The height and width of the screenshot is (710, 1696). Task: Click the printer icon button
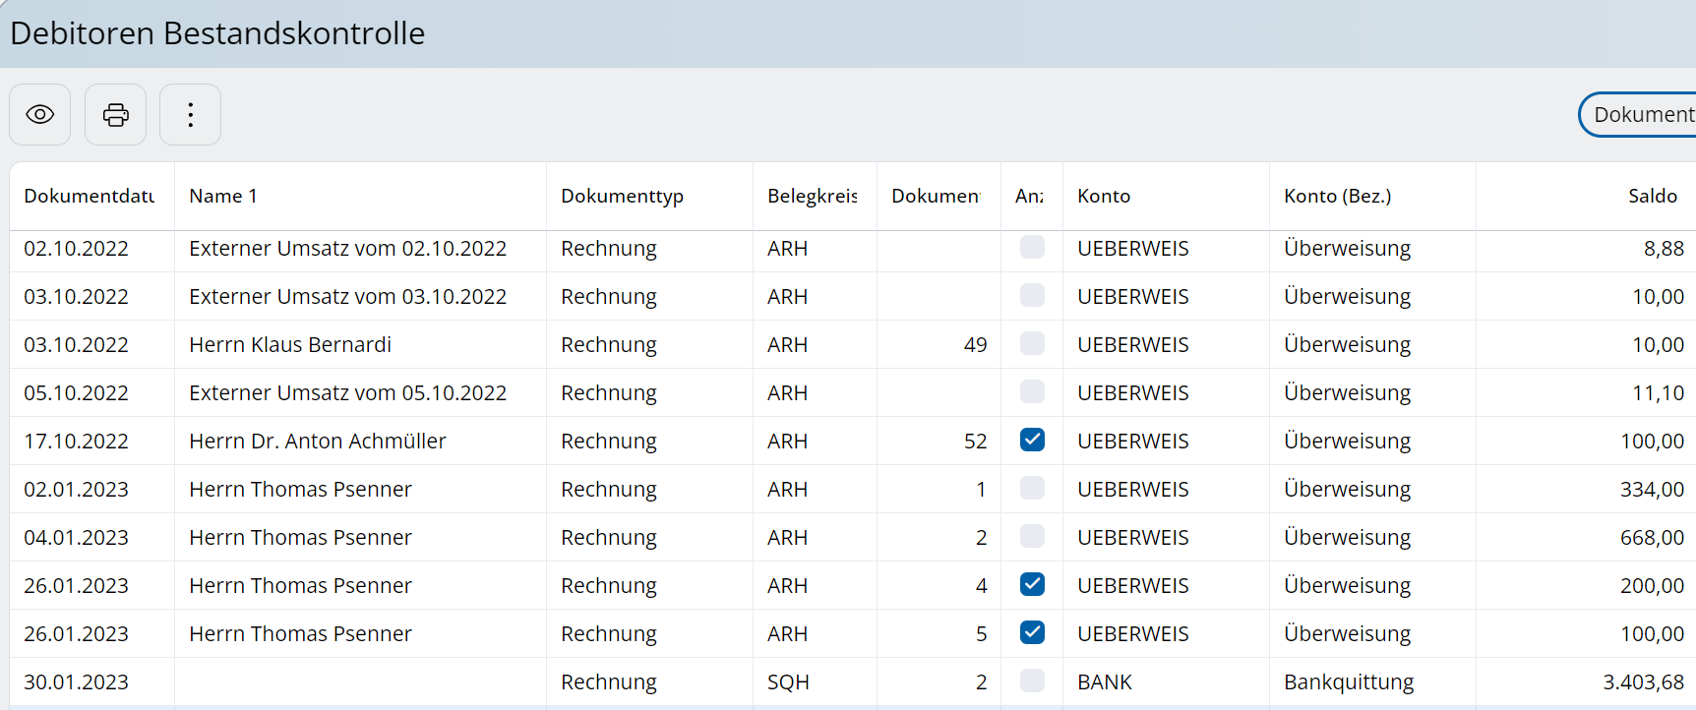click(115, 115)
